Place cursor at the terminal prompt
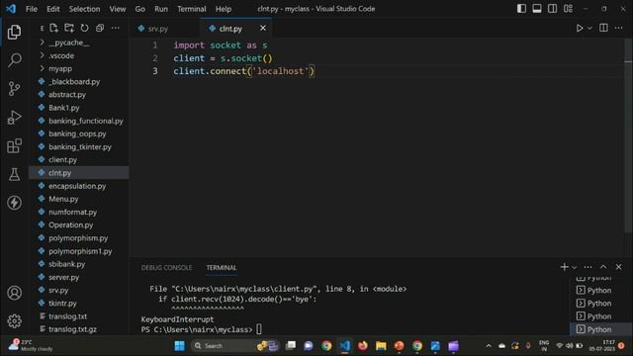633x356 pixels. (259, 329)
